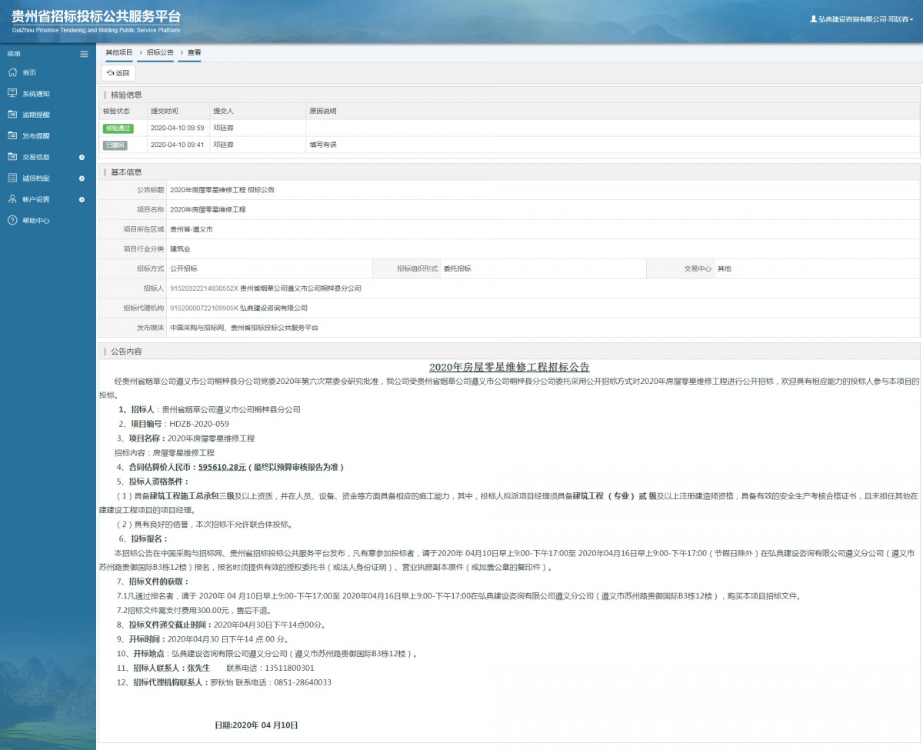The height and width of the screenshot is (750, 923).
Task: Click the 逾期提醒 sidebar icon
Action: pyautogui.click(x=12, y=115)
